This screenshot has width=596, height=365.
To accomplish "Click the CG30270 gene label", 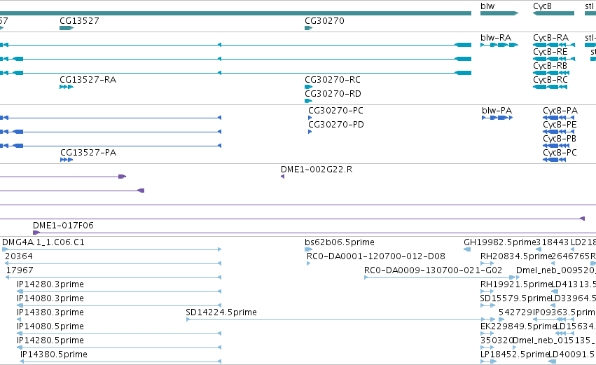I will click(x=324, y=20).
